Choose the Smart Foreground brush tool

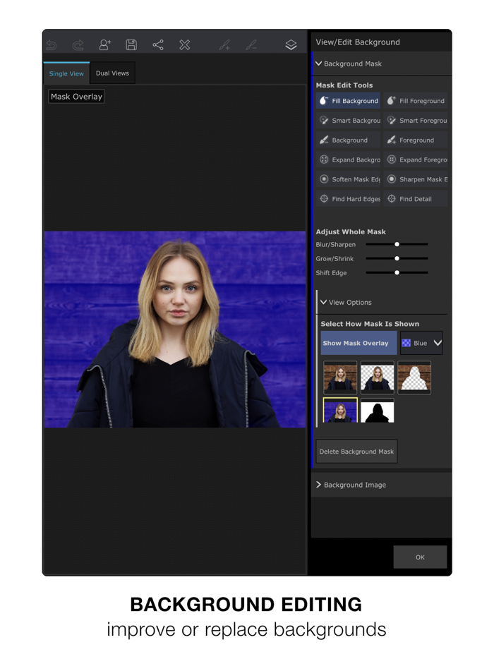click(416, 121)
